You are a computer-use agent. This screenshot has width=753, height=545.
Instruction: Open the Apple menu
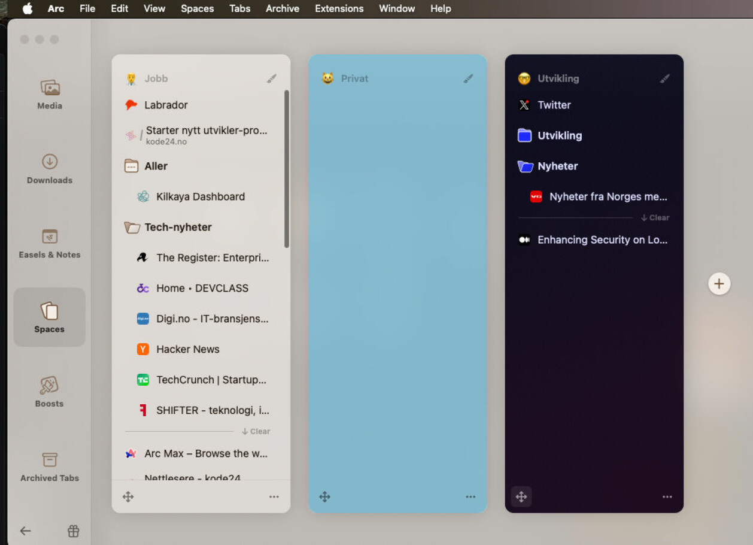point(28,8)
